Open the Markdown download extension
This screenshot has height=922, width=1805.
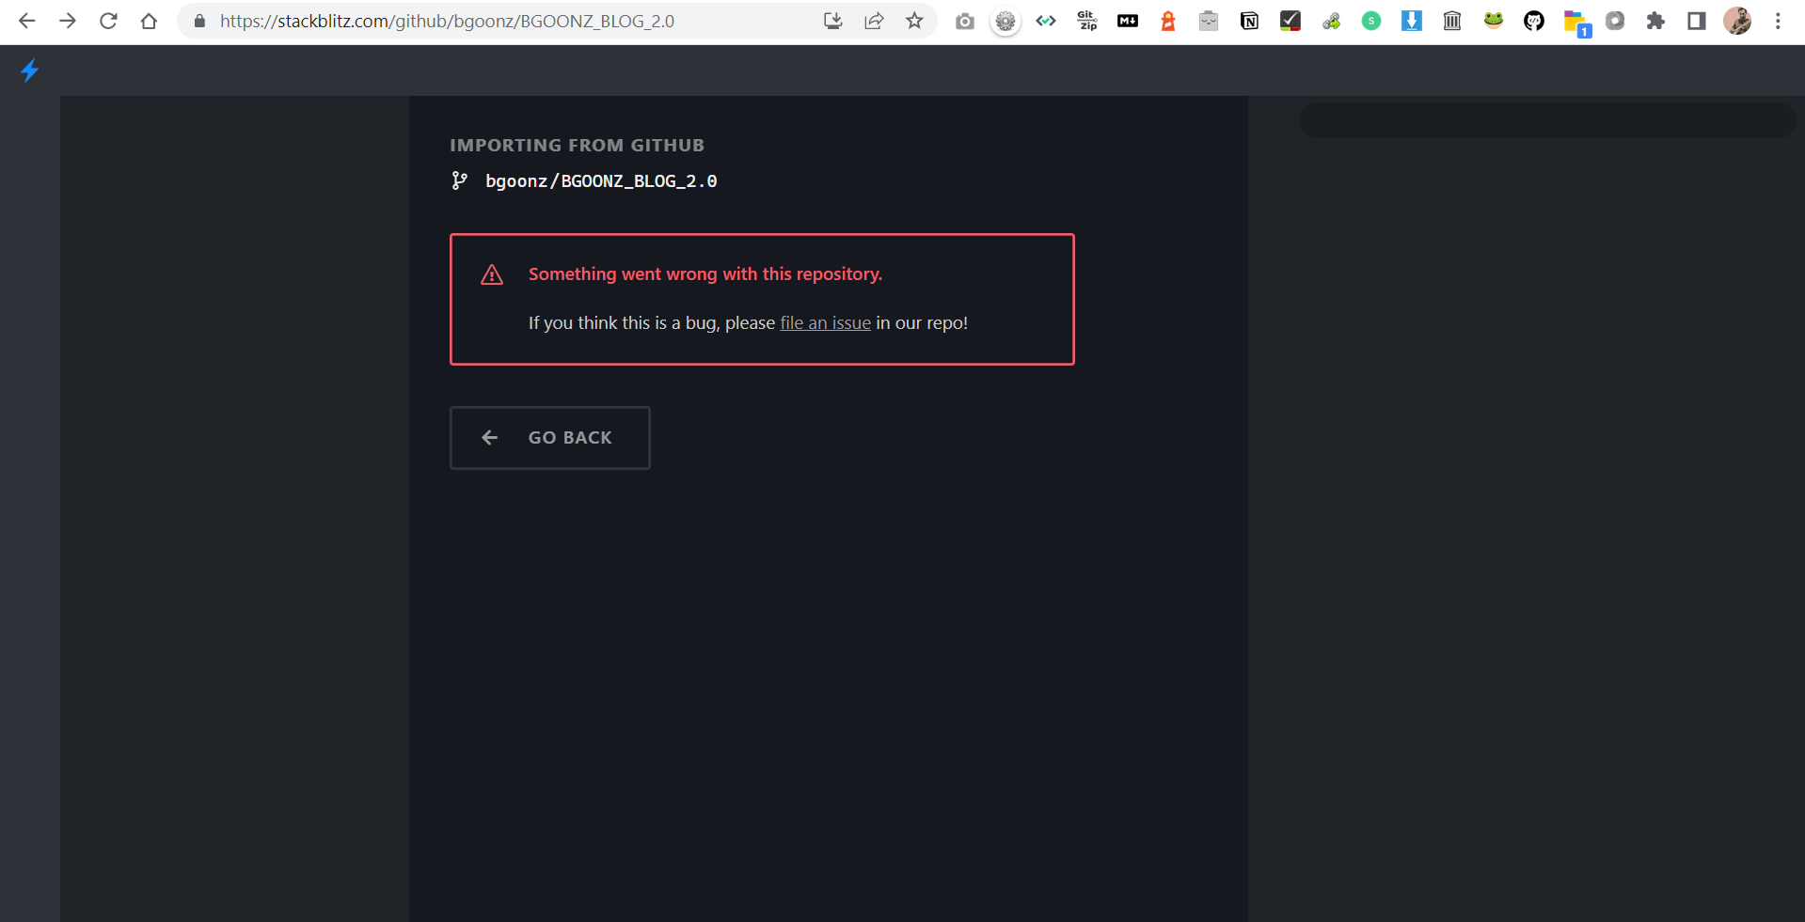[1127, 21]
